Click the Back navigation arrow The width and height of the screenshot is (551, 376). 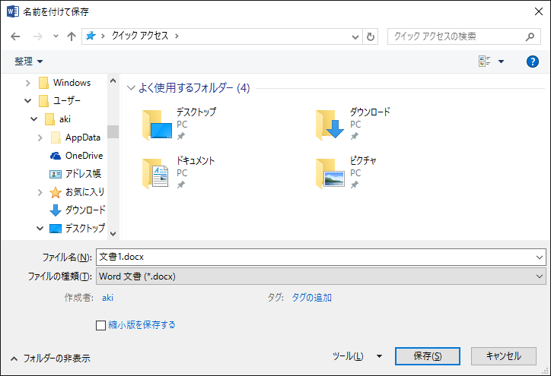15,36
